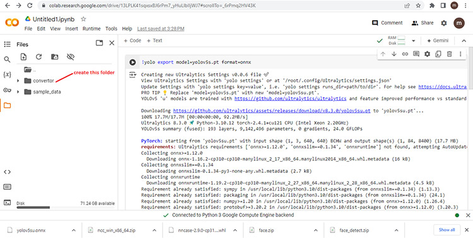Viewport: 473px width, 238px height.
Task: Open the Find and replace search icon
Action: pyautogui.click(x=7, y=59)
